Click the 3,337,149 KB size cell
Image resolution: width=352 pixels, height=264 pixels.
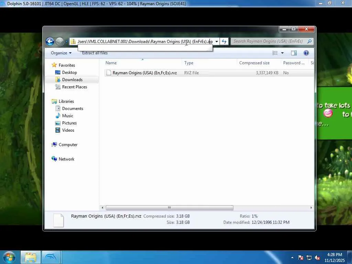tap(267, 73)
